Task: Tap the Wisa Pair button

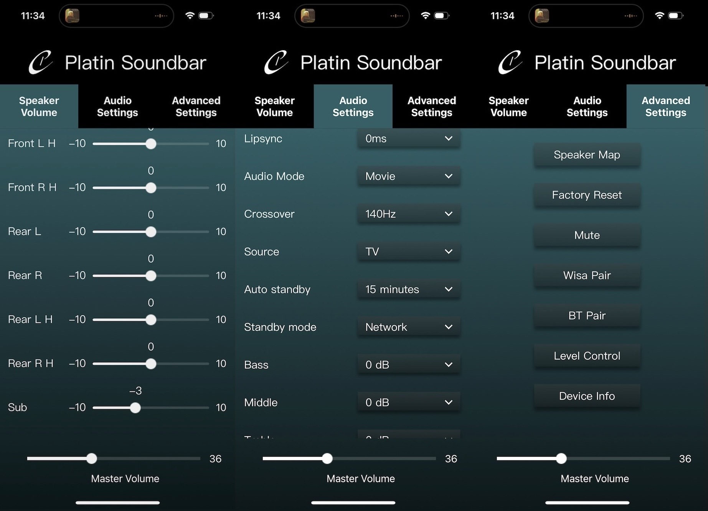Action: coord(587,275)
